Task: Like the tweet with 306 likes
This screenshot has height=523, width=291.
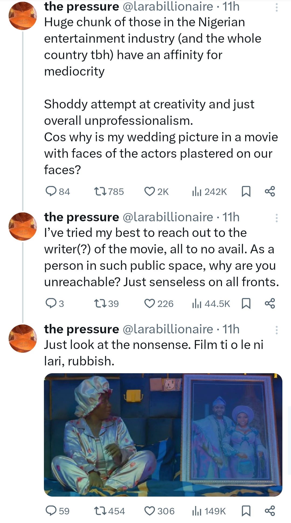Action: pyautogui.click(x=149, y=511)
